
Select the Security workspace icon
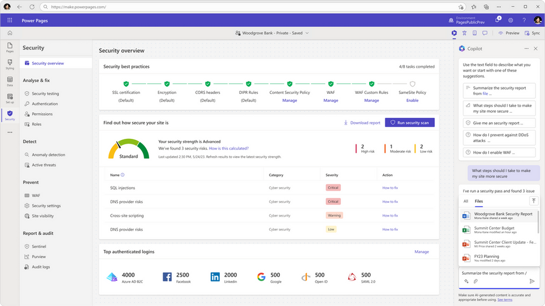10,115
